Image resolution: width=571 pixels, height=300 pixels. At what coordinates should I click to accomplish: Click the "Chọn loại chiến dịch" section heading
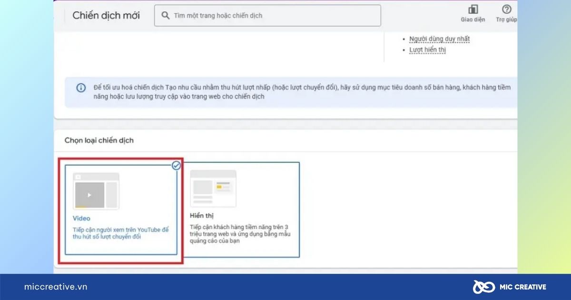pos(99,140)
